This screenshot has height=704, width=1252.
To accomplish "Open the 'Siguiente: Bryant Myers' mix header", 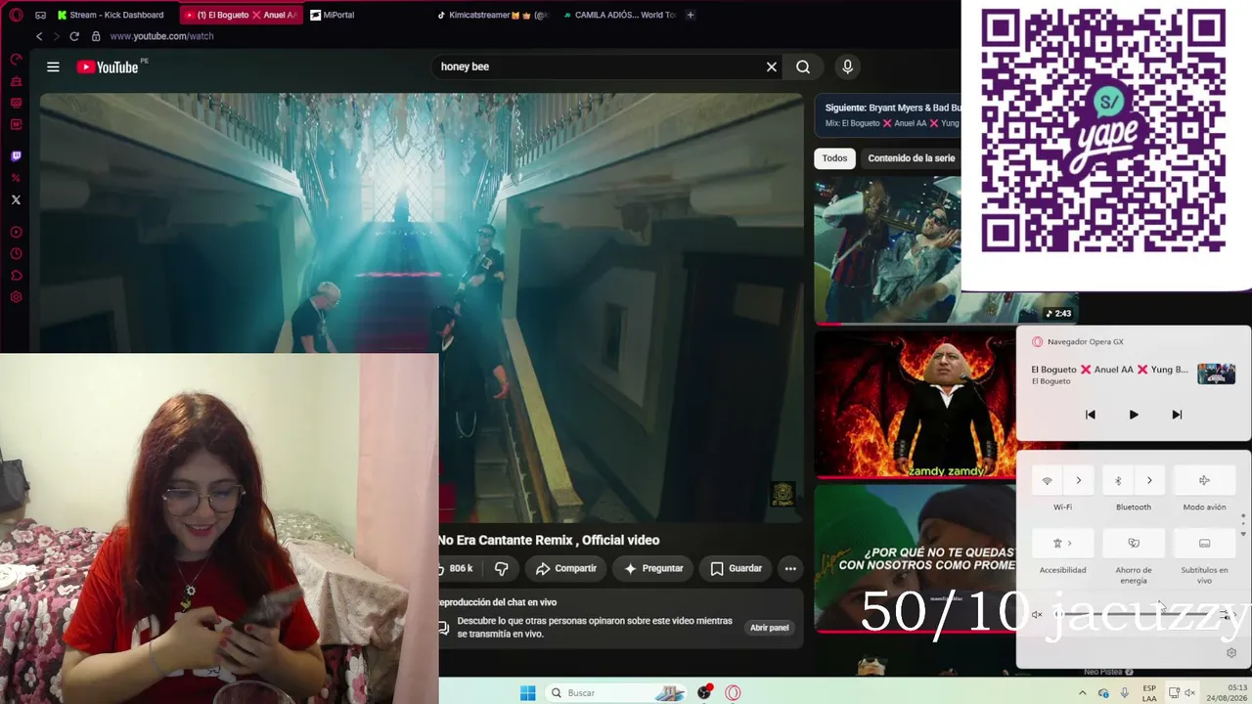I will click(x=888, y=115).
